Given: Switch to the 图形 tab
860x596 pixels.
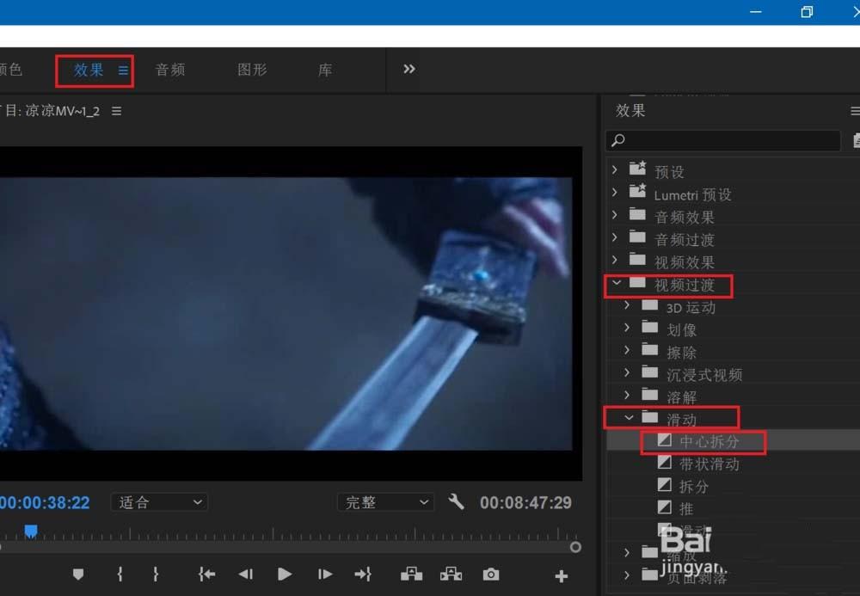Looking at the screenshot, I should (x=251, y=70).
